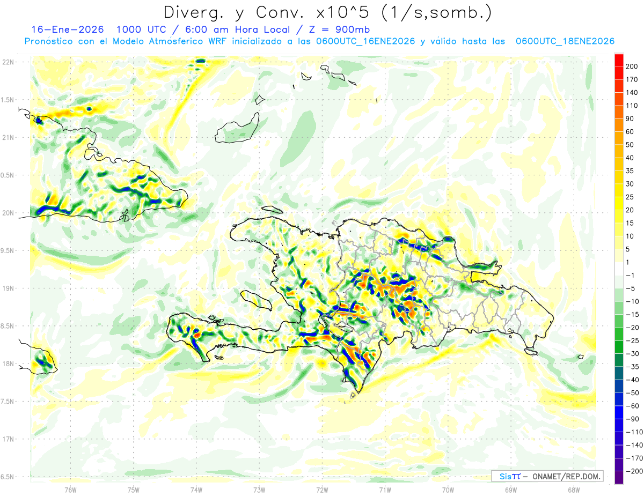The width and height of the screenshot is (644, 497).
Task: Click the "170" positive color bar label
Action: point(632,79)
